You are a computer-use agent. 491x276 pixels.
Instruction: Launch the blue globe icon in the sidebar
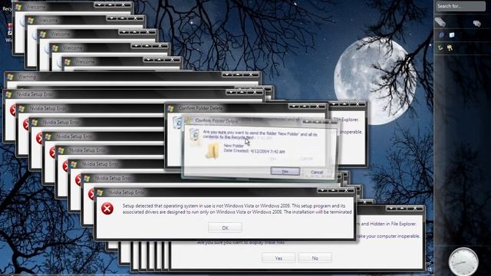click(x=441, y=35)
